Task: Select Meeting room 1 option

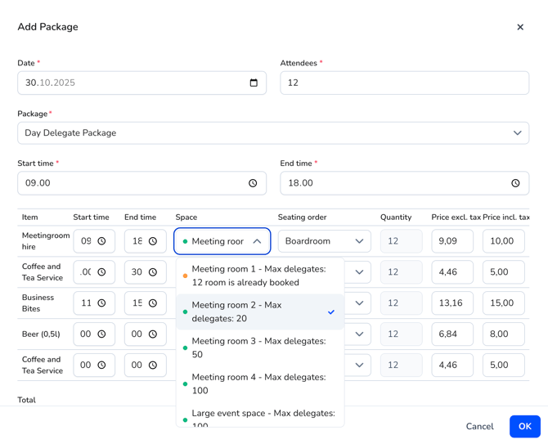Action: pyautogui.click(x=260, y=276)
